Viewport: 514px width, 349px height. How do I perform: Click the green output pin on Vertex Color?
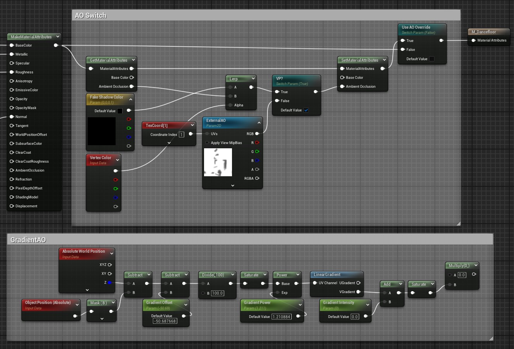click(x=116, y=189)
